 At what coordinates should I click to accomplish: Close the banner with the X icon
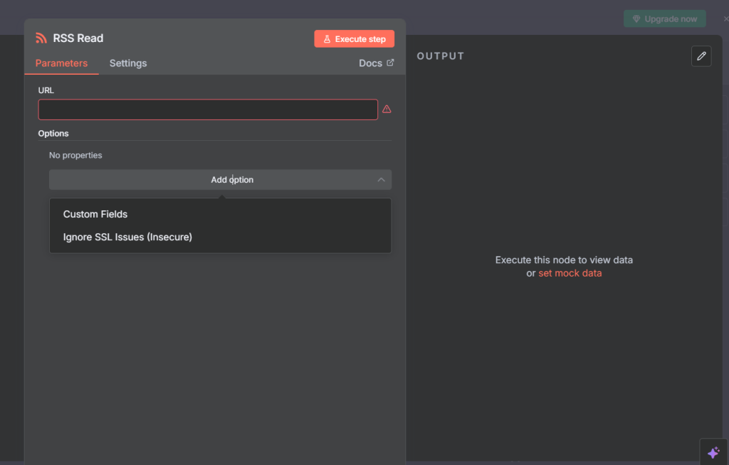[725, 19]
